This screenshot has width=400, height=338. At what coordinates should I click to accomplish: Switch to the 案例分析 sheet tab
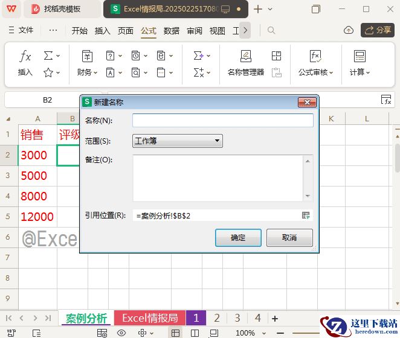point(86,318)
